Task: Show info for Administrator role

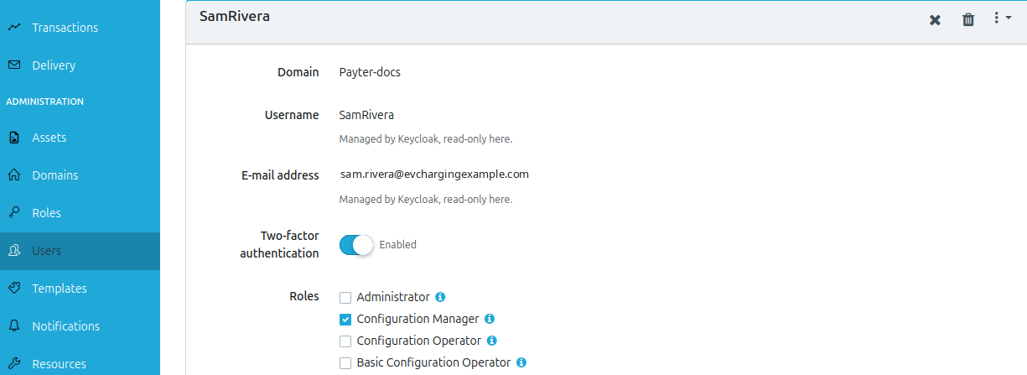Action: point(440,297)
